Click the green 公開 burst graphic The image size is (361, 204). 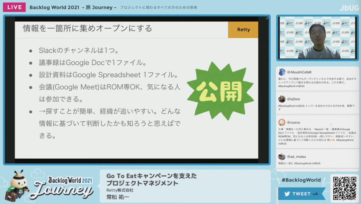(x=220, y=91)
